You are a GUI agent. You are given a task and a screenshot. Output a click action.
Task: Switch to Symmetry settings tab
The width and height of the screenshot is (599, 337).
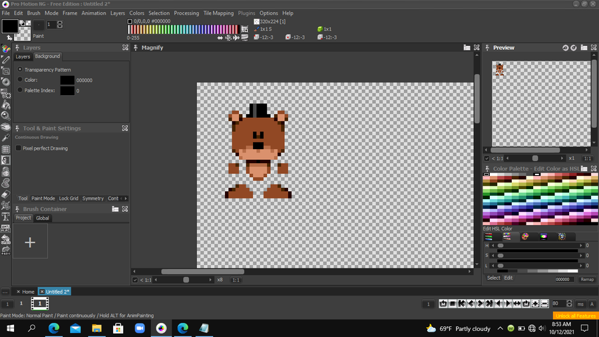pos(93,198)
